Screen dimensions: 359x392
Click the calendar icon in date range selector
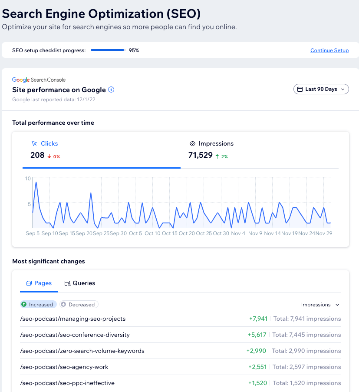click(x=300, y=89)
